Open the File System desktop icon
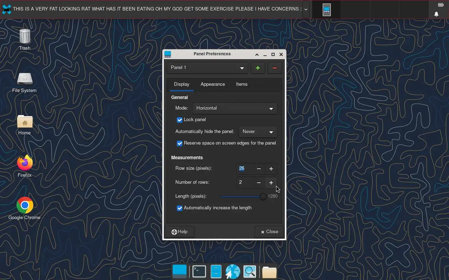 (x=25, y=79)
